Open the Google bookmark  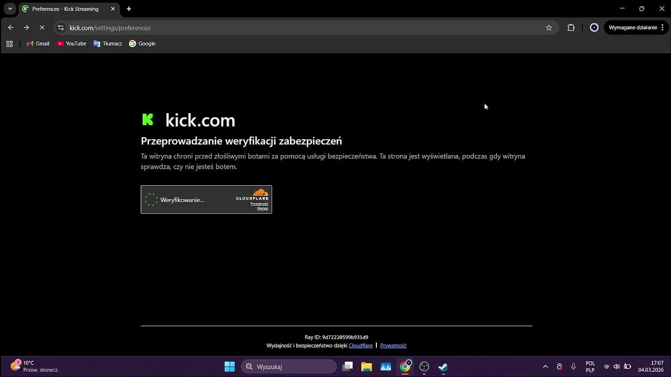coord(142,43)
